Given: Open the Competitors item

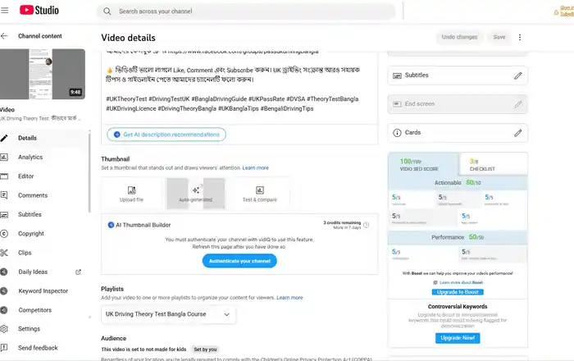Looking at the screenshot, I should click(x=44, y=310).
